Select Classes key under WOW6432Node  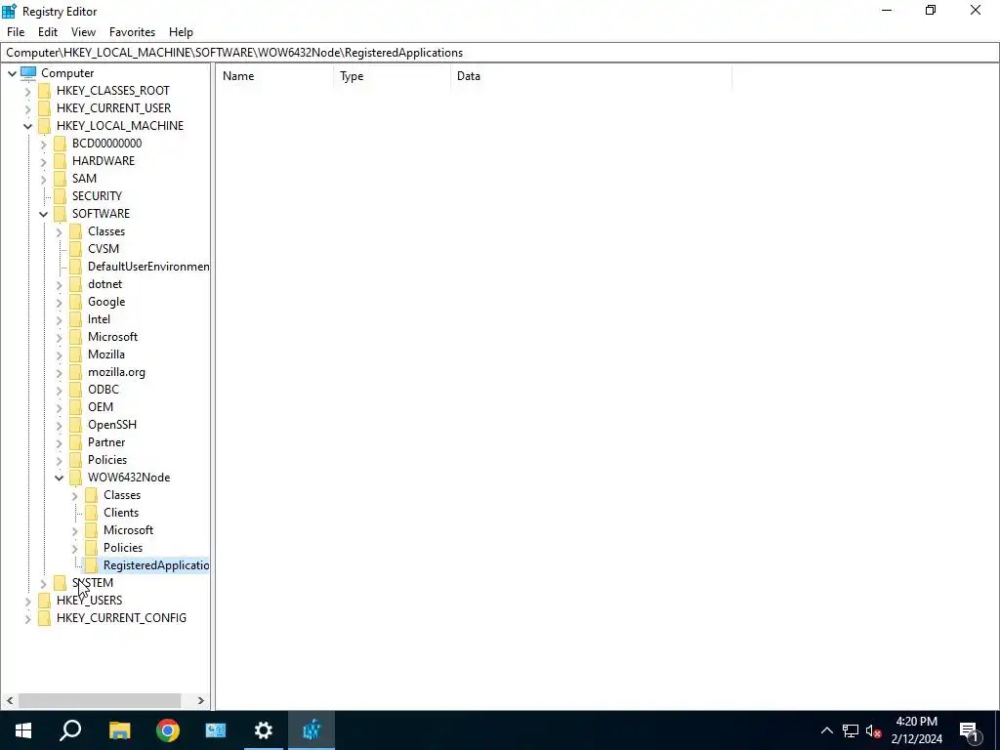pyautogui.click(x=122, y=495)
